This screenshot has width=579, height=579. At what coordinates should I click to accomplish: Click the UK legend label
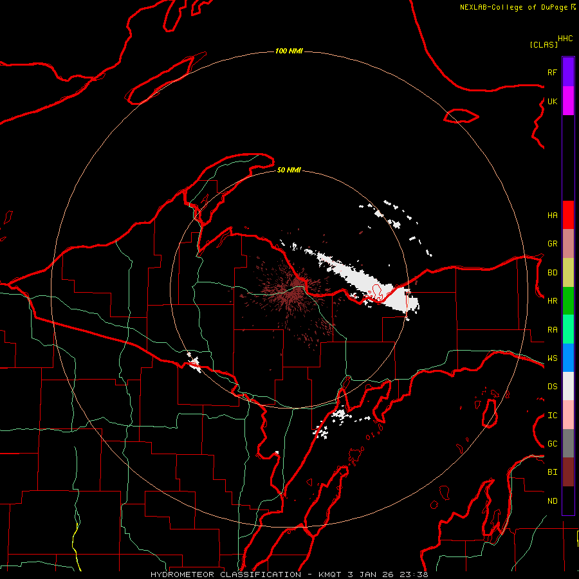552,101
